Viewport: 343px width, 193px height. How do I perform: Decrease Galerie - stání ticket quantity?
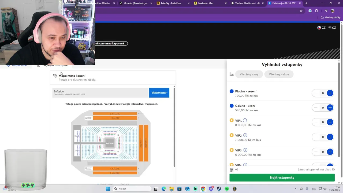[316, 107]
